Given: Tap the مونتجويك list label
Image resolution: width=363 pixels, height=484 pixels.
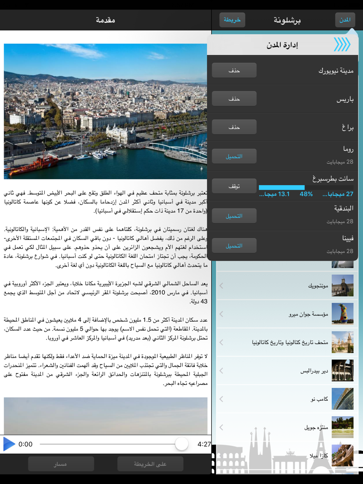Looking at the screenshot, I should pyautogui.click(x=318, y=286).
